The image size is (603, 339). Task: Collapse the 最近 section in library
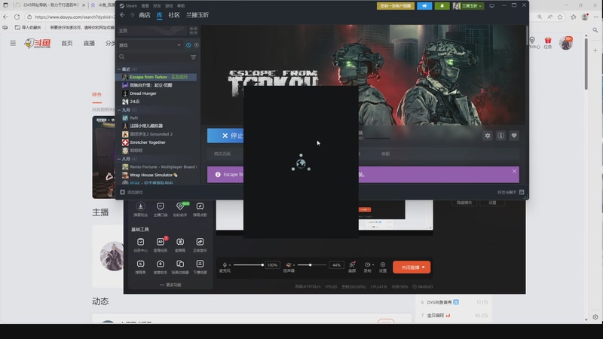pos(119,69)
